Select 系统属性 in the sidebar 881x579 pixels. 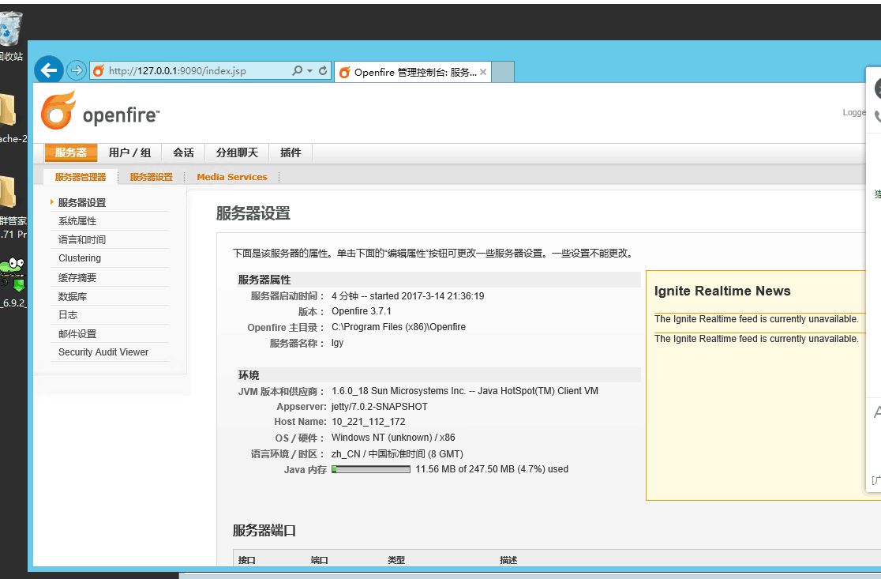pos(77,221)
